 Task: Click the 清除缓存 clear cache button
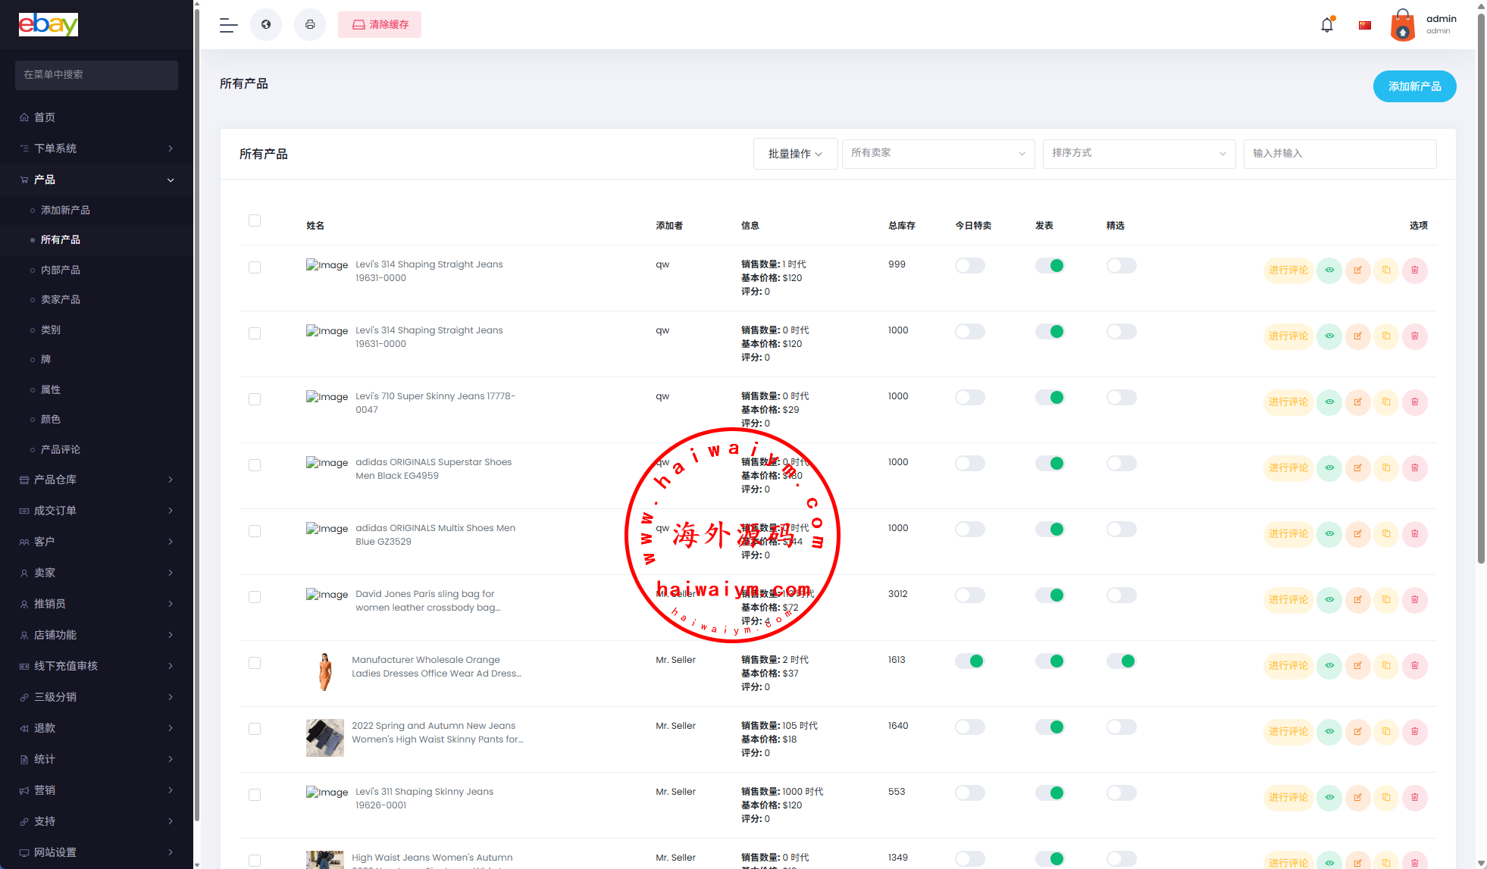coord(380,25)
